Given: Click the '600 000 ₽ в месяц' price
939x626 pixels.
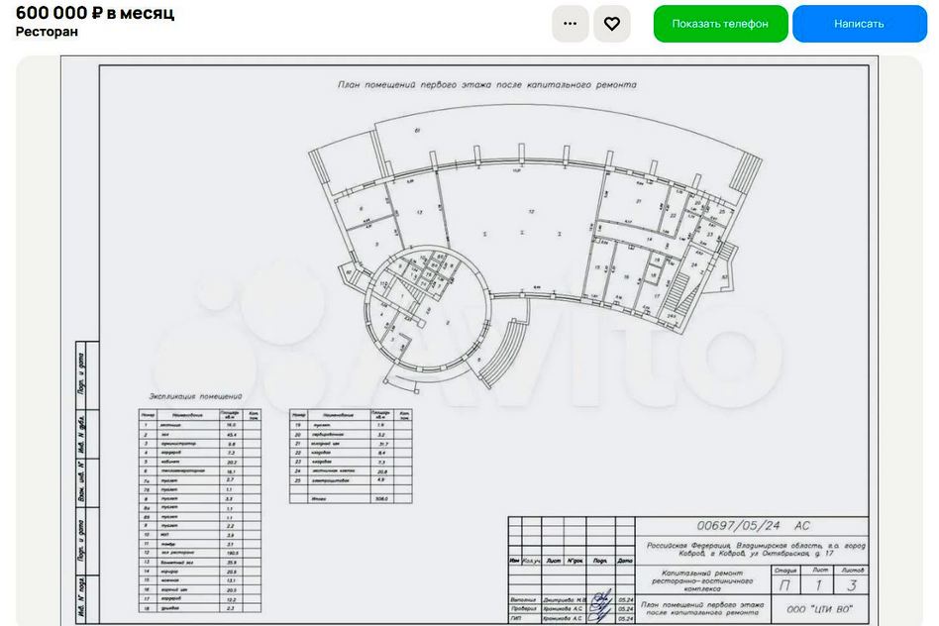Looking at the screenshot, I should [95, 13].
